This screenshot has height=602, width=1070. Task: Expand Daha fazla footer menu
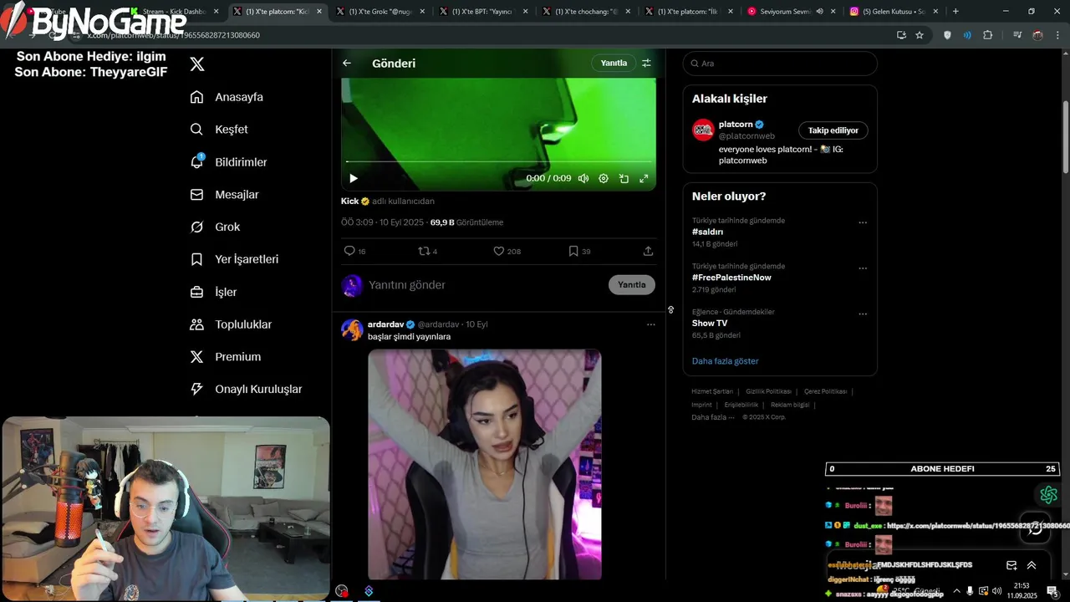click(x=712, y=417)
